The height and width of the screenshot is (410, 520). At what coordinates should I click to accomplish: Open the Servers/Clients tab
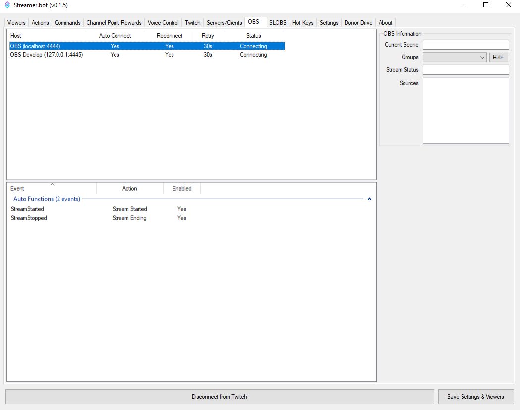pyautogui.click(x=225, y=22)
